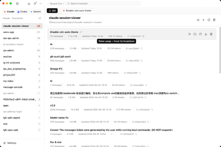This screenshot has width=221, height=147.
Task: Switch to the Claude provider tab
Action: click(x=9, y=12)
